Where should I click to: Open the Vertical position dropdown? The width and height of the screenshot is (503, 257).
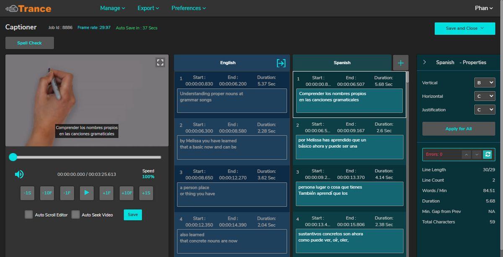click(x=485, y=83)
